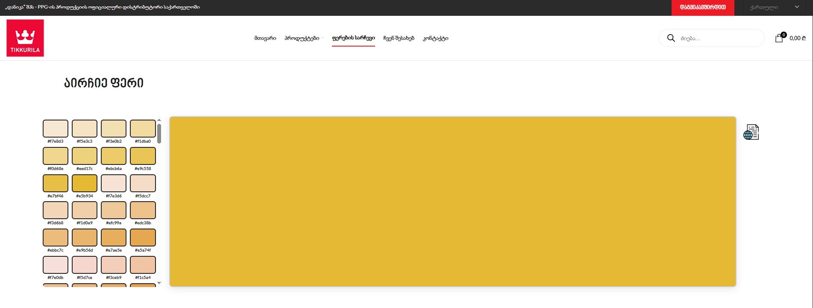The width and height of the screenshot is (813, 308).
Task: Pick color swatch #f7e8d3
Action: click(56, 129)
